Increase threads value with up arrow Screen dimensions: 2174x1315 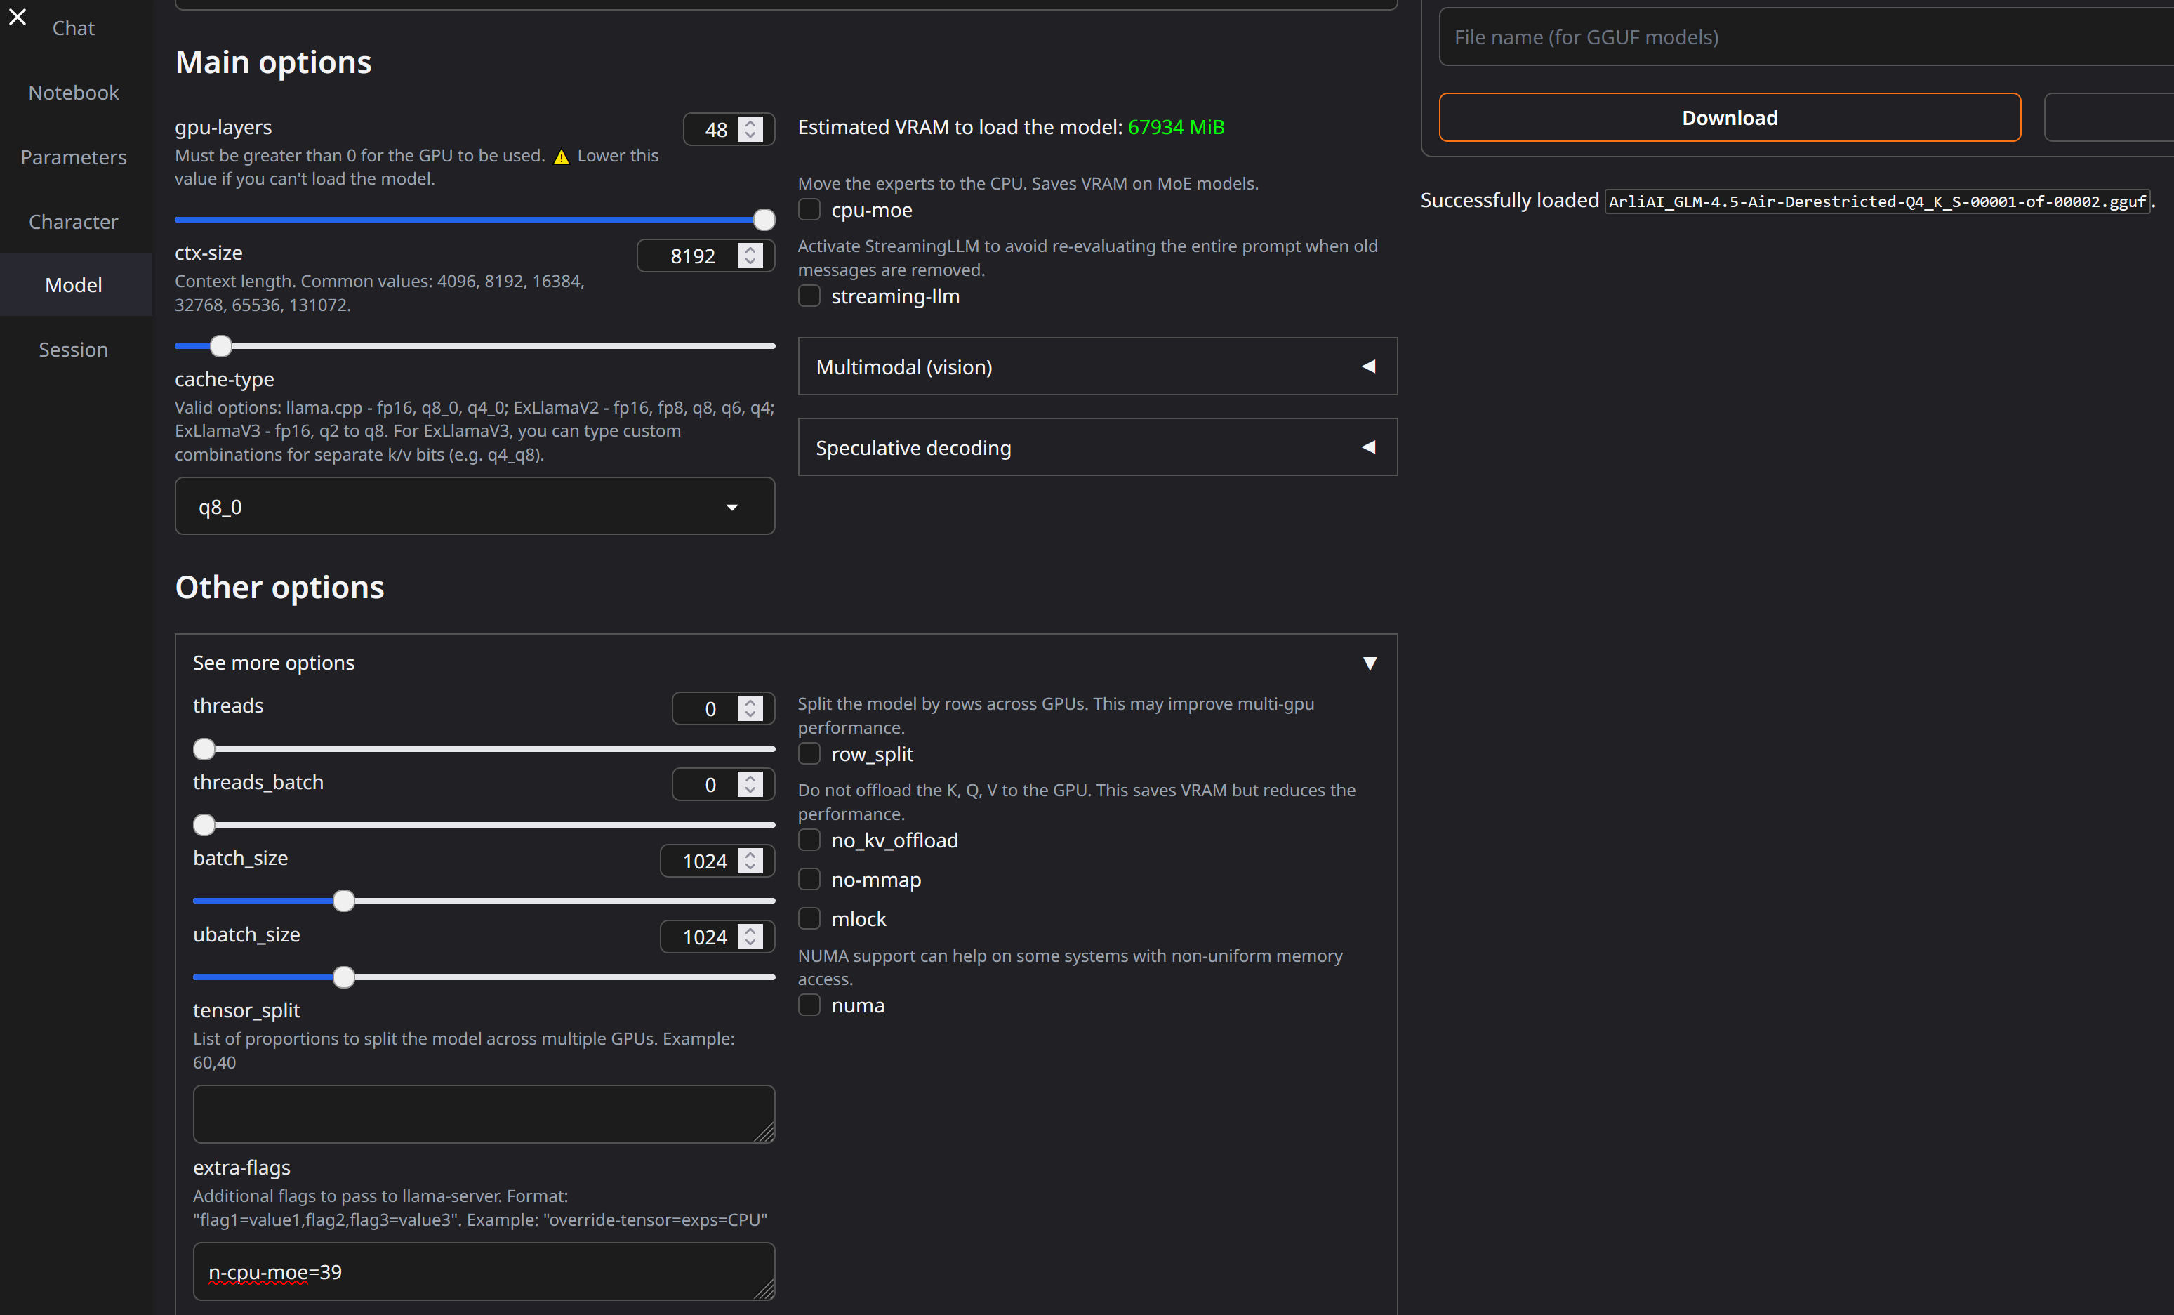pyautogui.click(x=750, y=703)
